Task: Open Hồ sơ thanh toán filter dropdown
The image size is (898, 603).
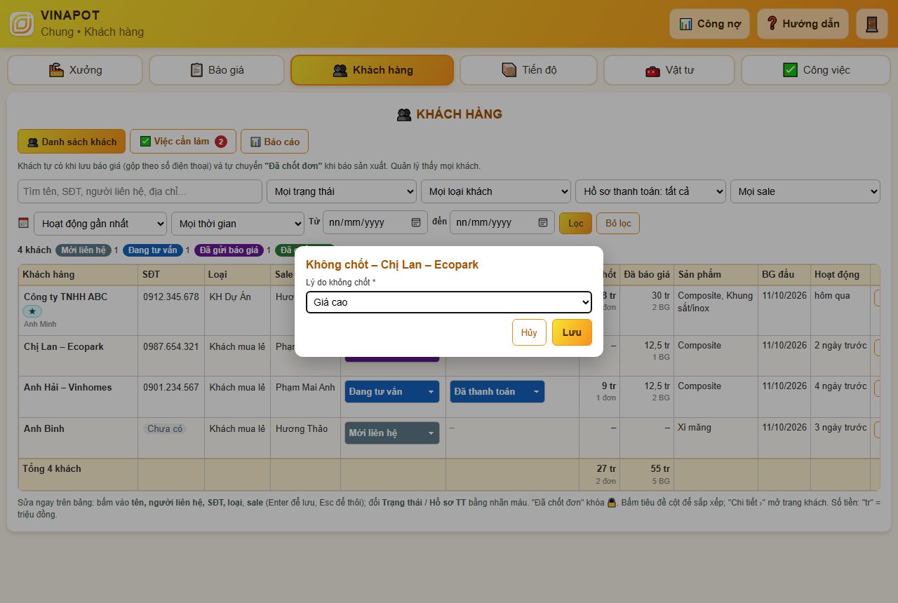Action: pos(650,191)
